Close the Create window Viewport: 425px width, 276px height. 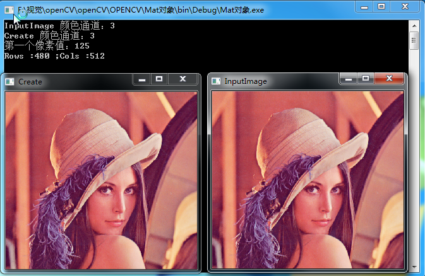pos(183,79)
